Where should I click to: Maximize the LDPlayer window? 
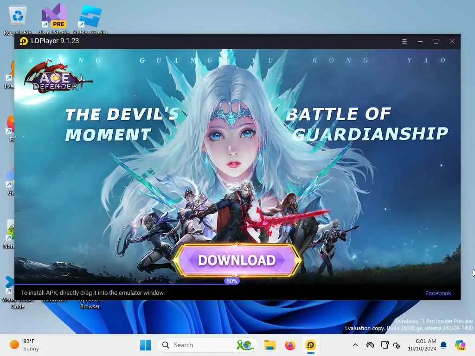(436, 41)
